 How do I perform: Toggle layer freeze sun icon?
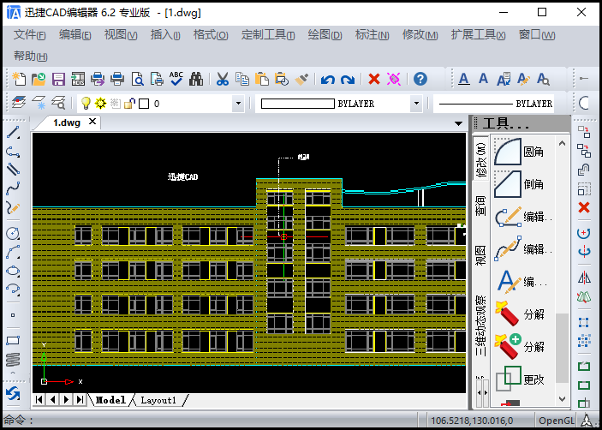(100, 104)
